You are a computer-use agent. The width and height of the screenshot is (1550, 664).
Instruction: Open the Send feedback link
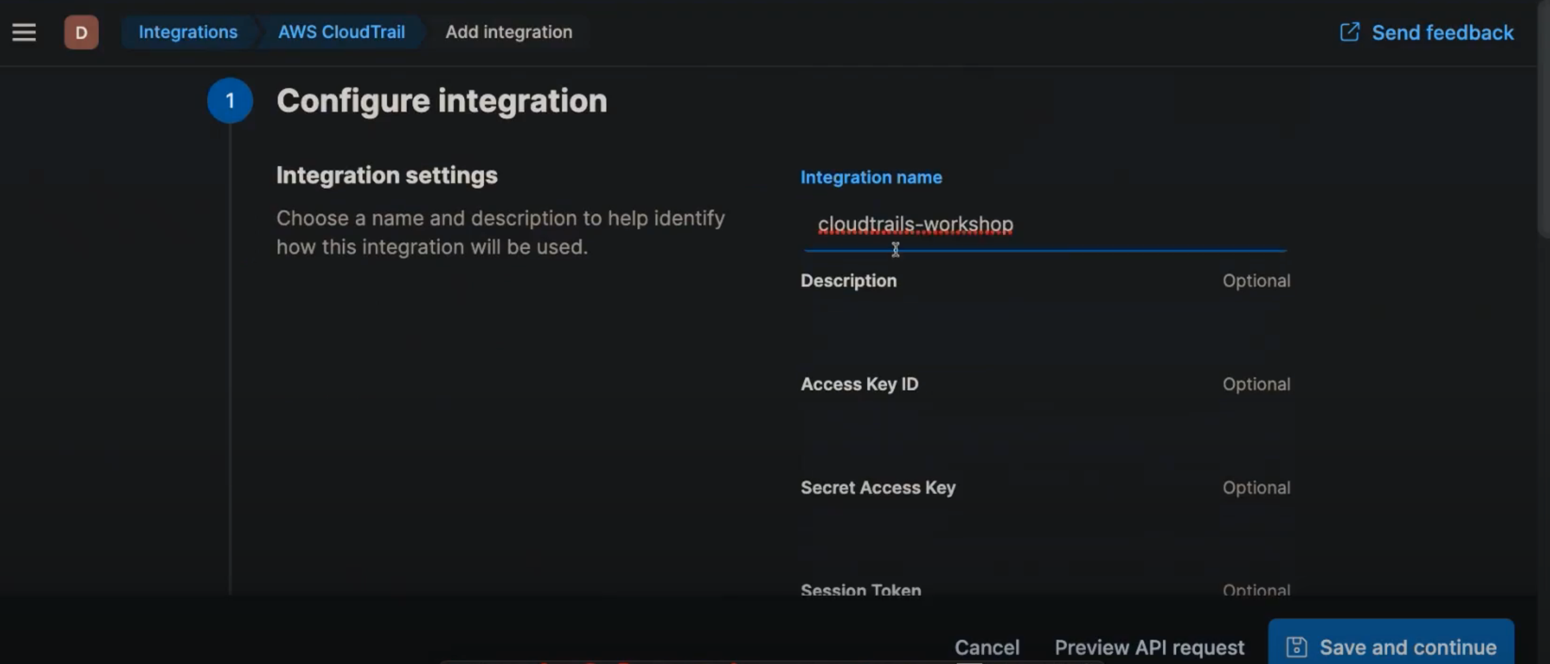1442,32
